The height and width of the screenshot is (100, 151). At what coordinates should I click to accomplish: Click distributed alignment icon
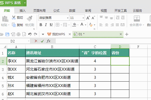(122, 25)
